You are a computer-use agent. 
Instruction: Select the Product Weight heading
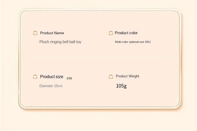[127, 76]
